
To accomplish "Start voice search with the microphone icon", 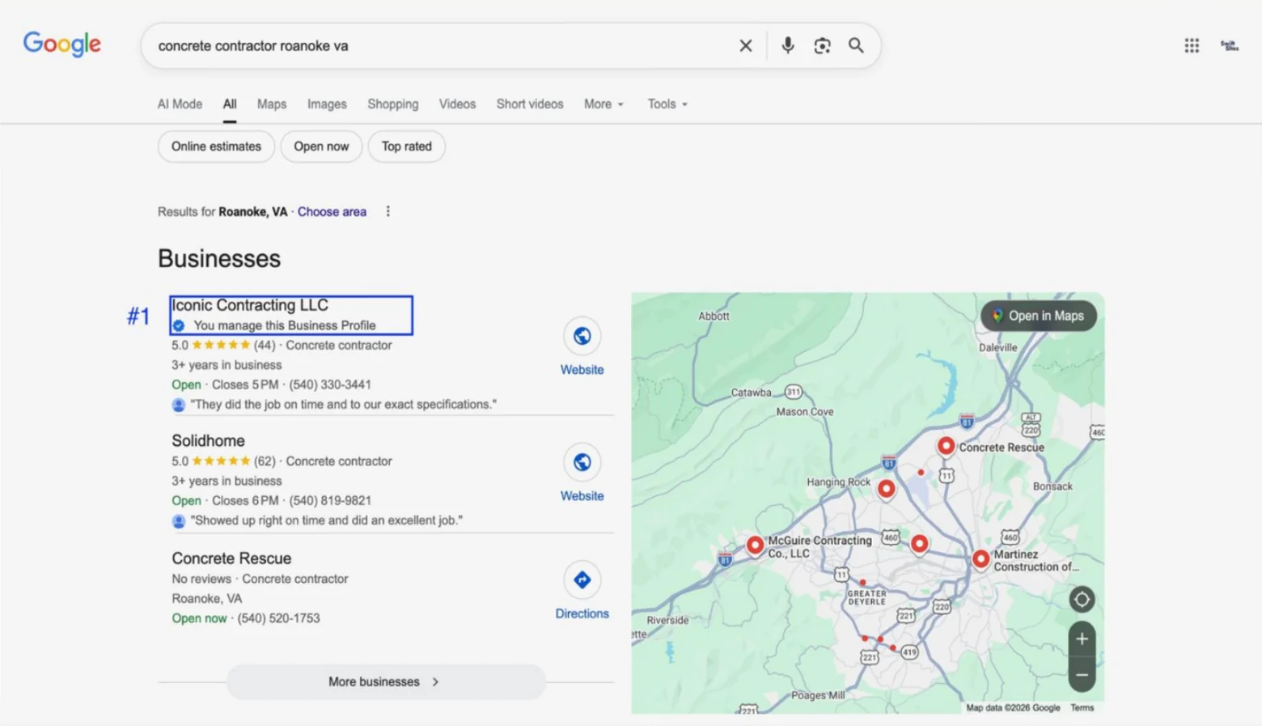I will pos(787,45).
